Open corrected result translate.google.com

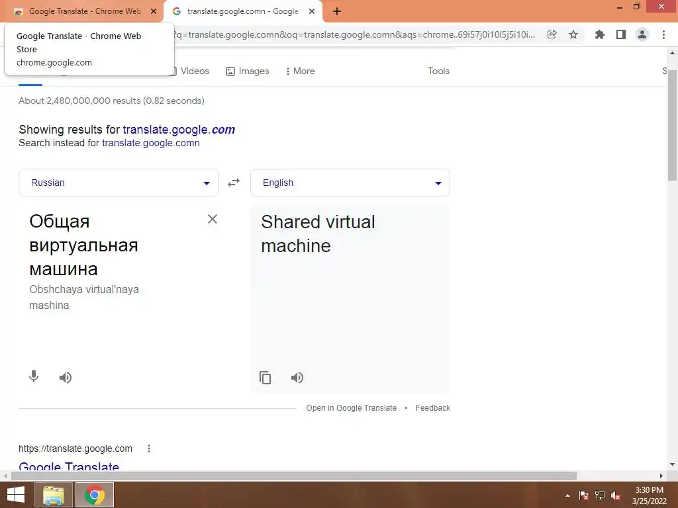179,130
